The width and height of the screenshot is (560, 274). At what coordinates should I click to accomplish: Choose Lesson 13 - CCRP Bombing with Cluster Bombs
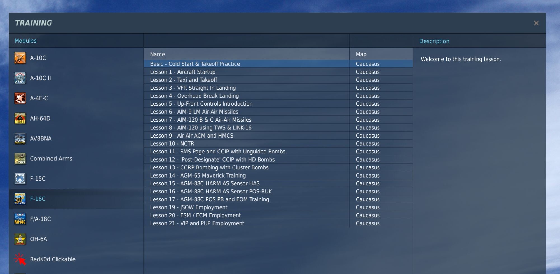tap(247, 167)
